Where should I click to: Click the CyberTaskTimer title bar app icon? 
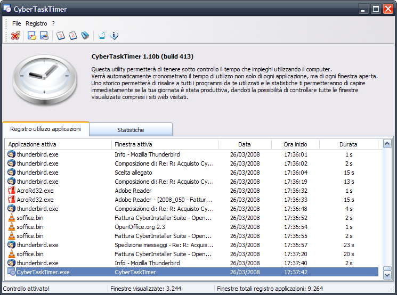coord(7,9)
